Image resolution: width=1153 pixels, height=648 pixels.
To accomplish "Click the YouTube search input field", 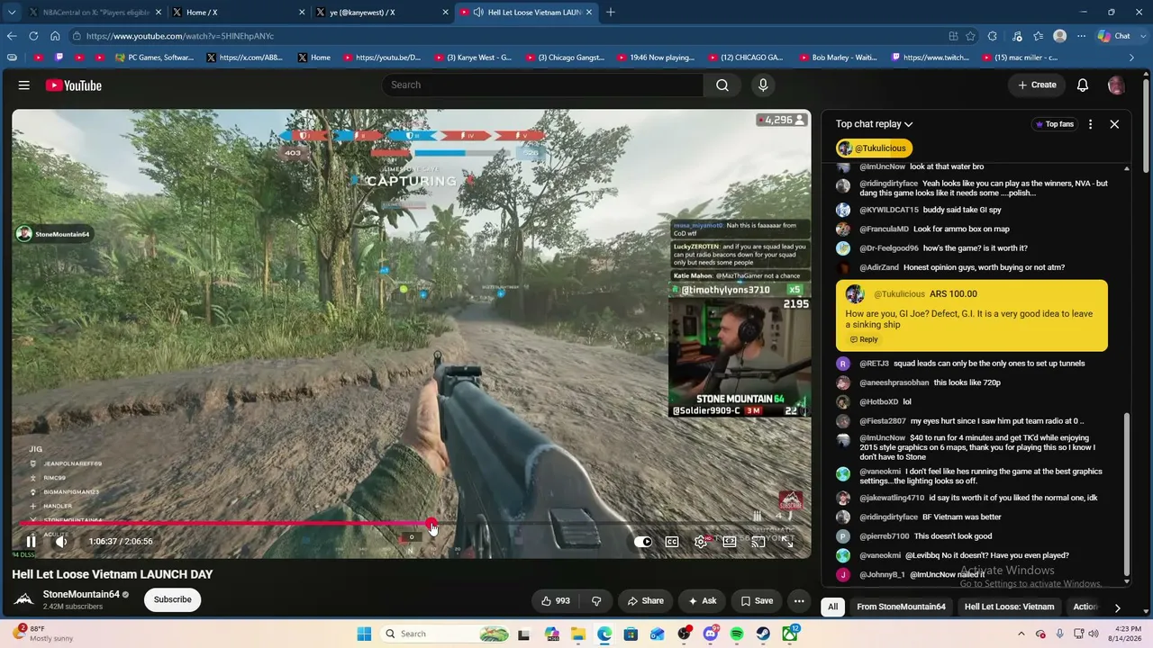I will point(543,85).
